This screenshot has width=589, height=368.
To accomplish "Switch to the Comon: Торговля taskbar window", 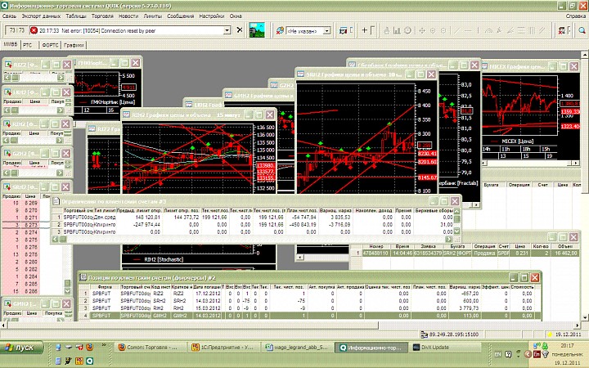I will pos(150,348).
